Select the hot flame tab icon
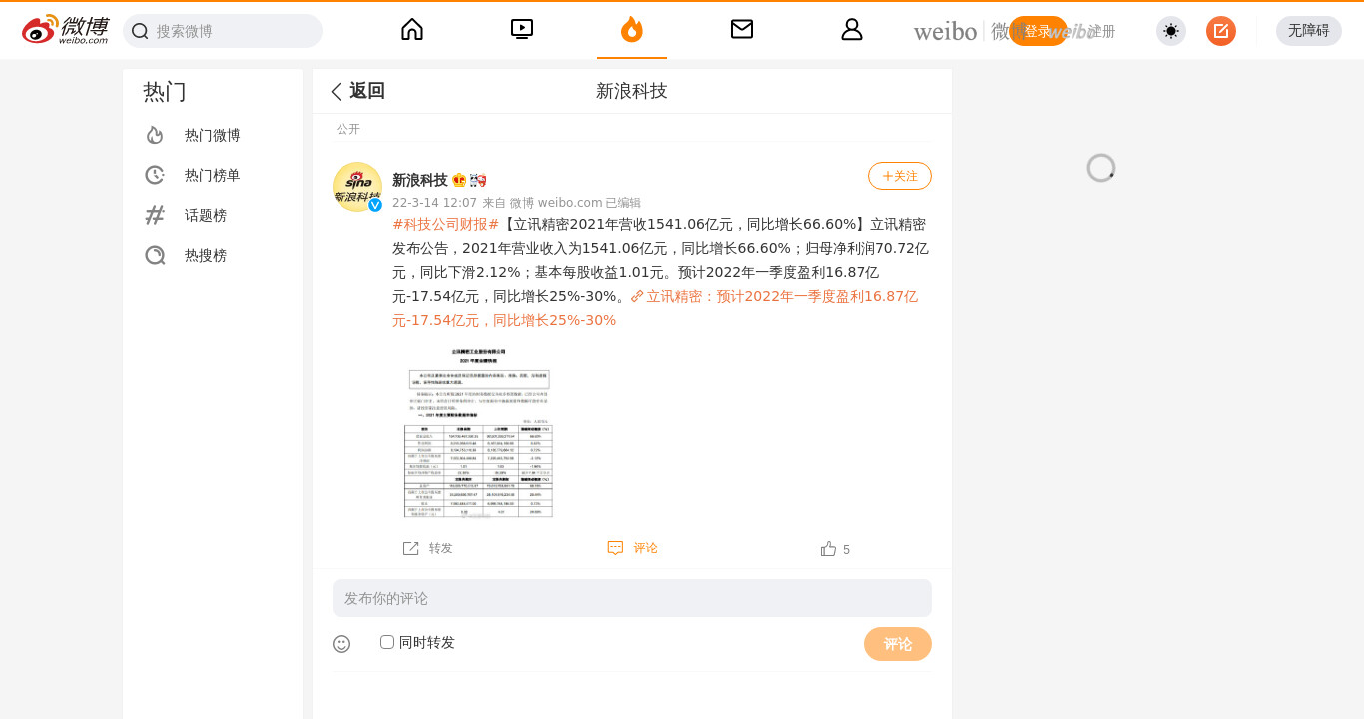This screenshot has width=1364, height=719. [x=632, y=29]
